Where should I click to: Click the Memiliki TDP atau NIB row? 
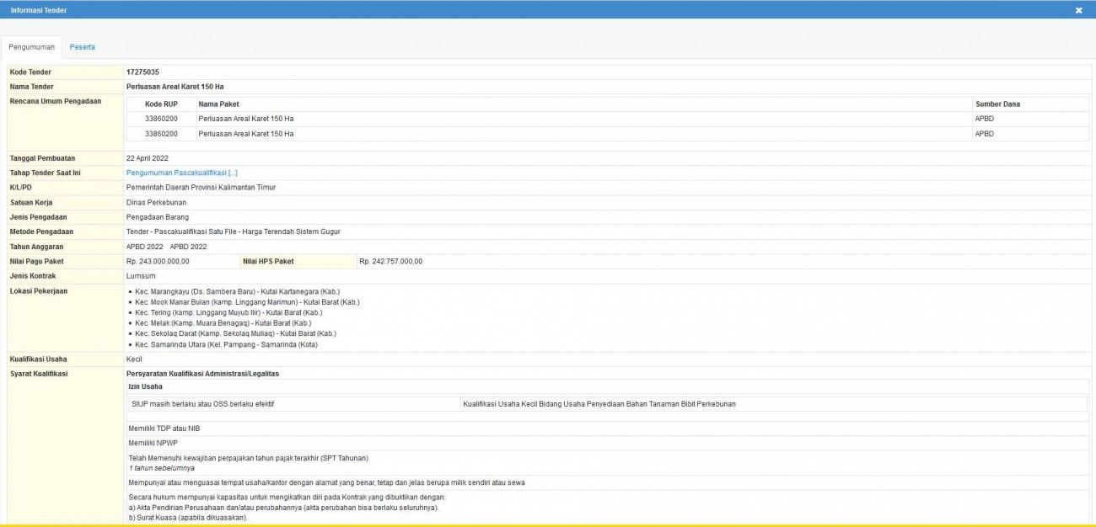coord(164,429)
